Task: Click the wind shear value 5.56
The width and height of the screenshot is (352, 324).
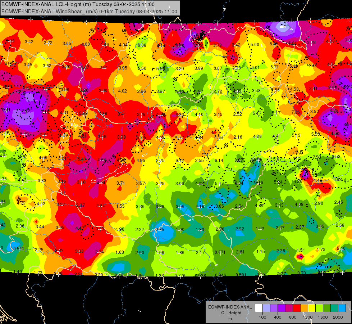Action: tap(275, 90)
